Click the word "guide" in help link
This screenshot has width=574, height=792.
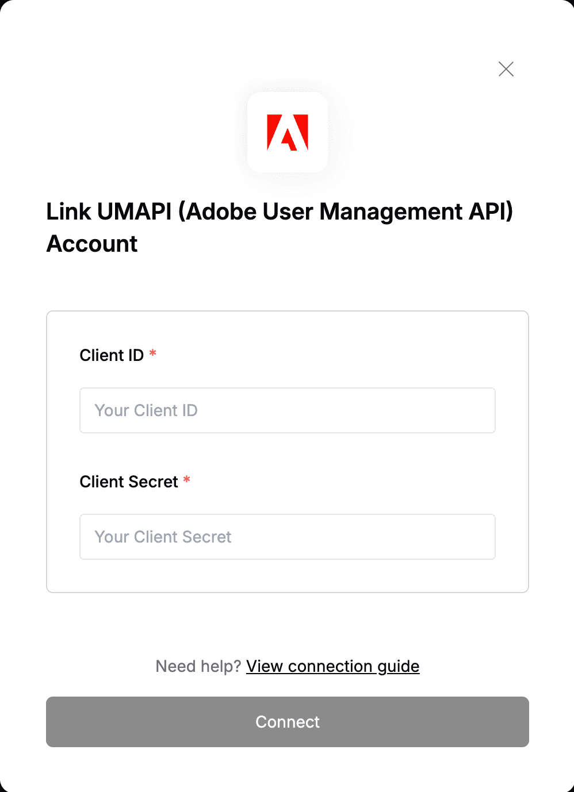(399, 667)
